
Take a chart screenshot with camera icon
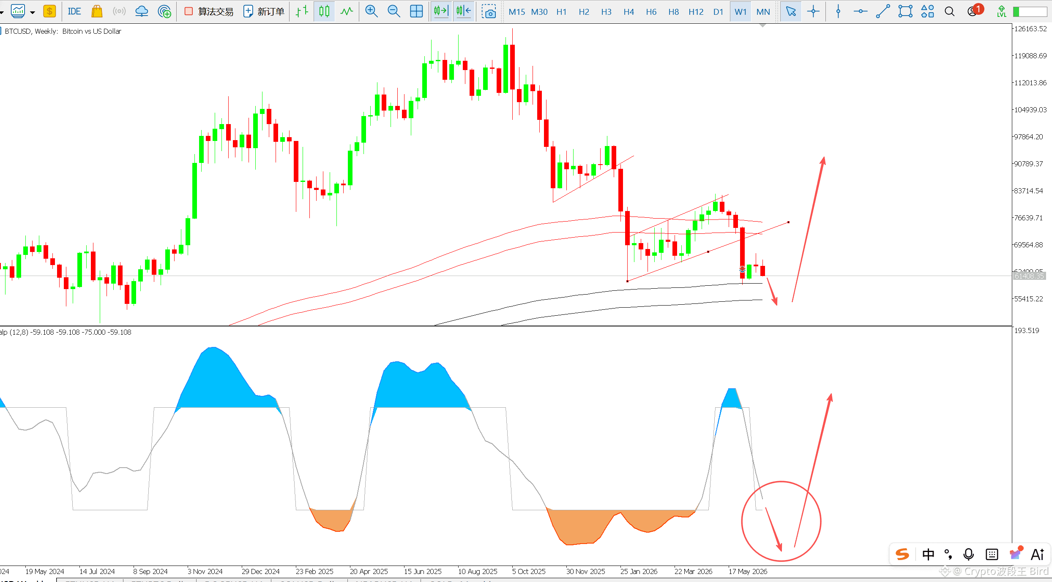point(489,11)
